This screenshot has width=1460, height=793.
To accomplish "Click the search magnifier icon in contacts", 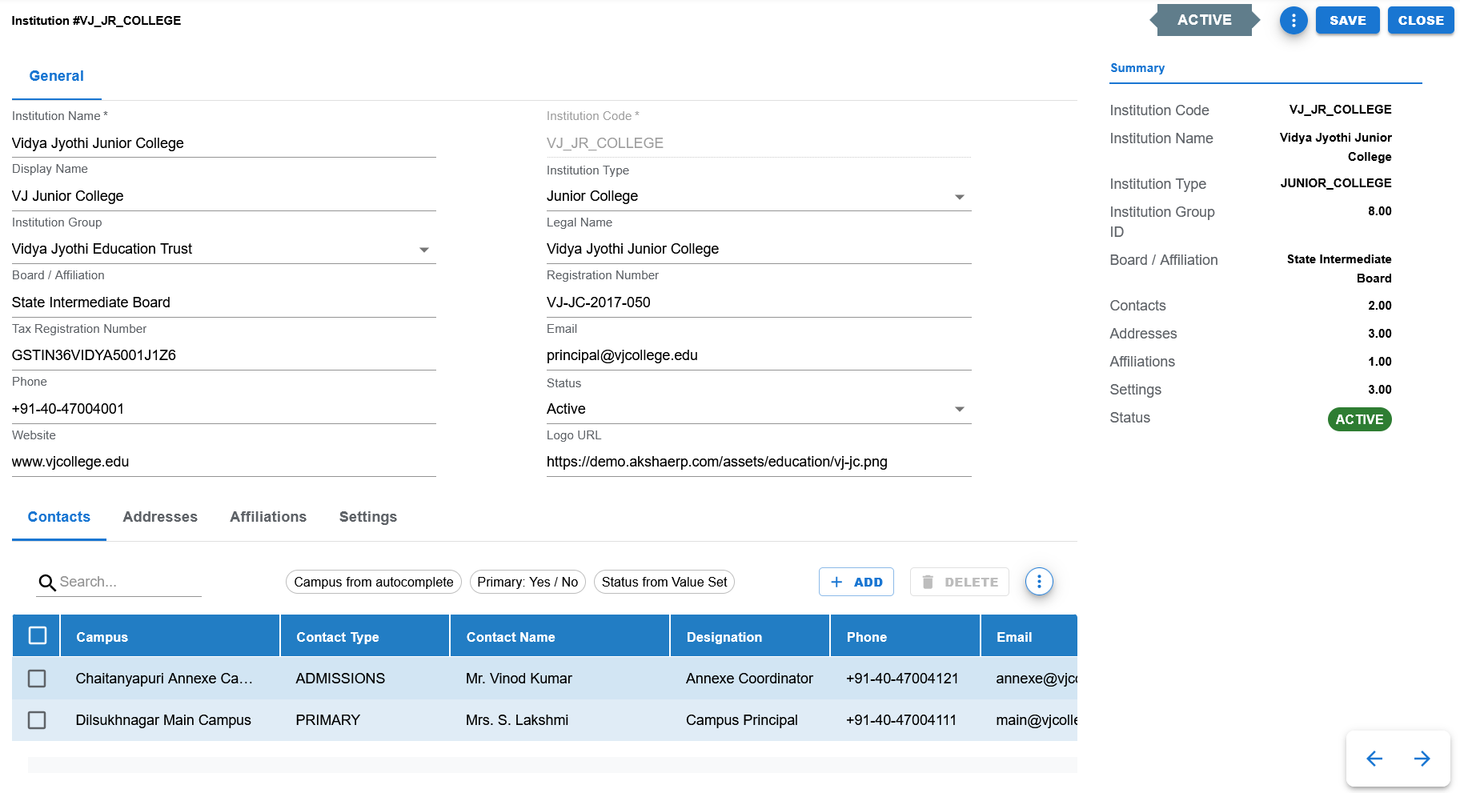I will 47,583.
